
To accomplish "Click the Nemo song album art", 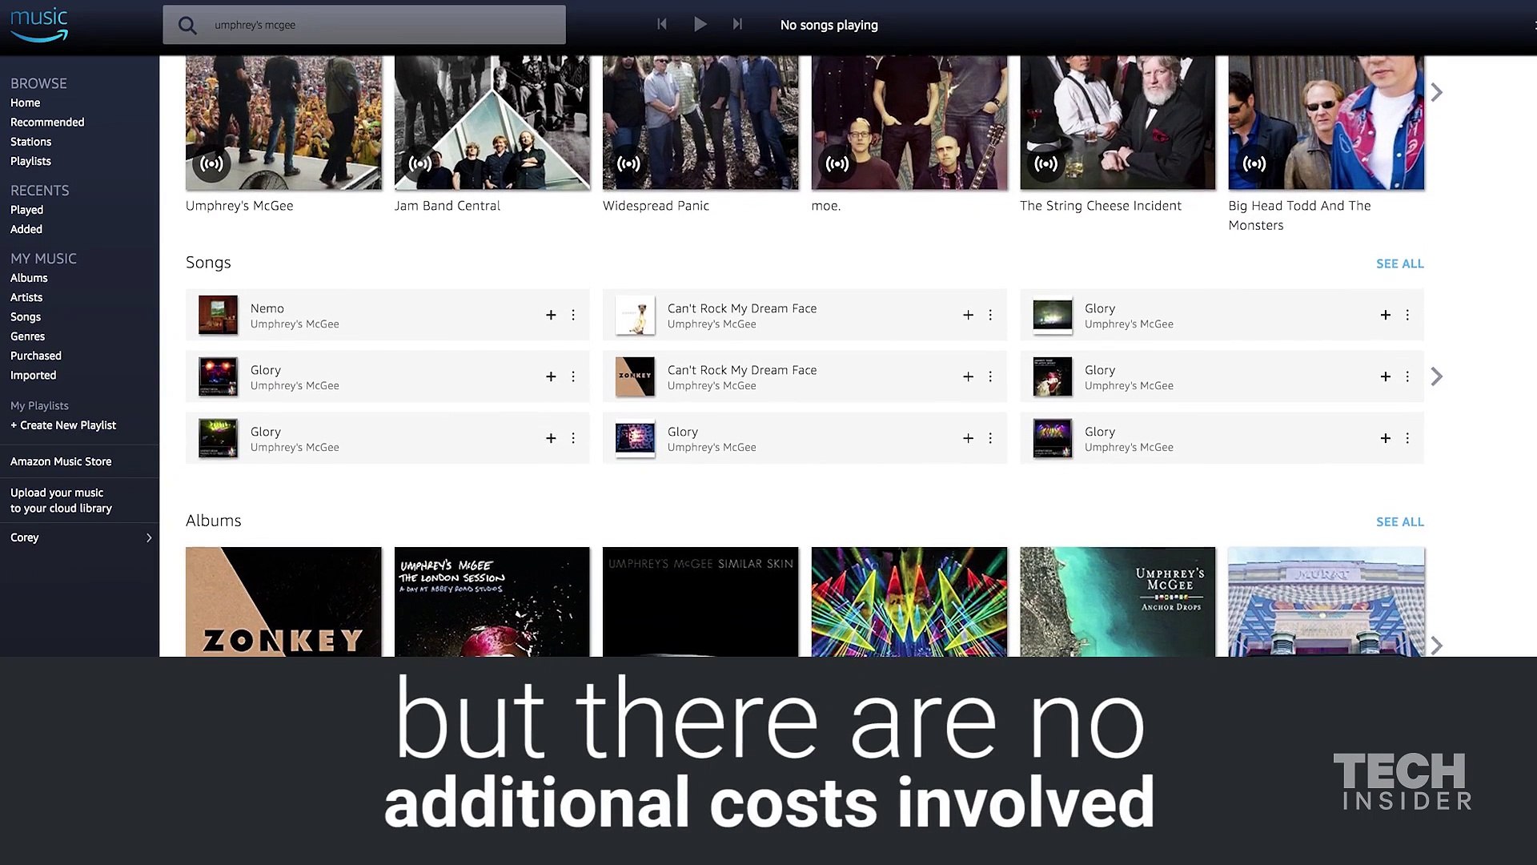I will click(218, 315).
